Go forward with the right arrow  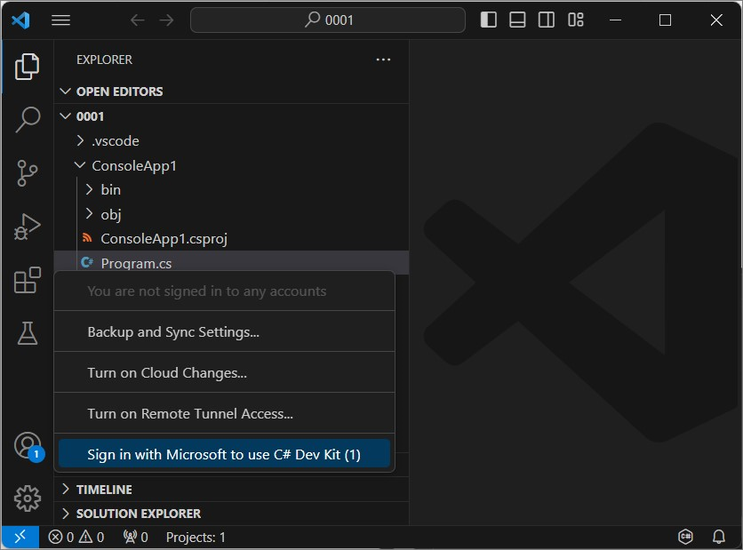tap(166, 20)
